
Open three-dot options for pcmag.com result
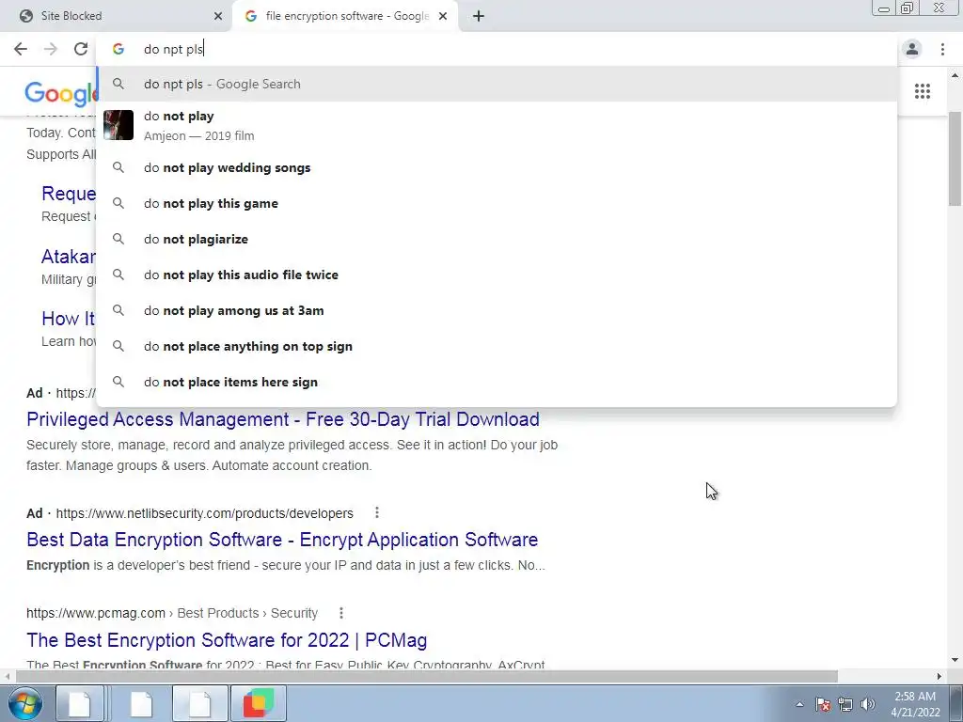click(x=340, y=613)
